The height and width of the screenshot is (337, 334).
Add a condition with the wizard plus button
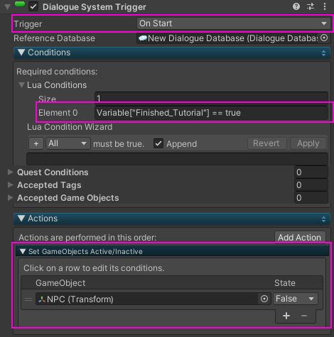click(x=36, y=143)
